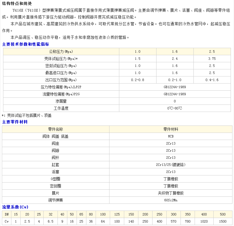Click the 公称压力(Mpa) row label
The image size is (234, 226).
[61, 51]
